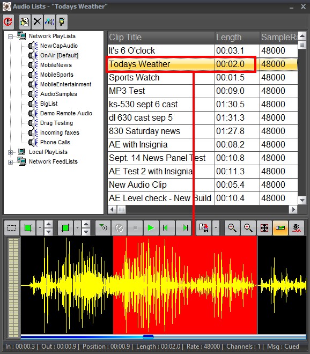Click the edit clip properties icon

coord(25,22)
